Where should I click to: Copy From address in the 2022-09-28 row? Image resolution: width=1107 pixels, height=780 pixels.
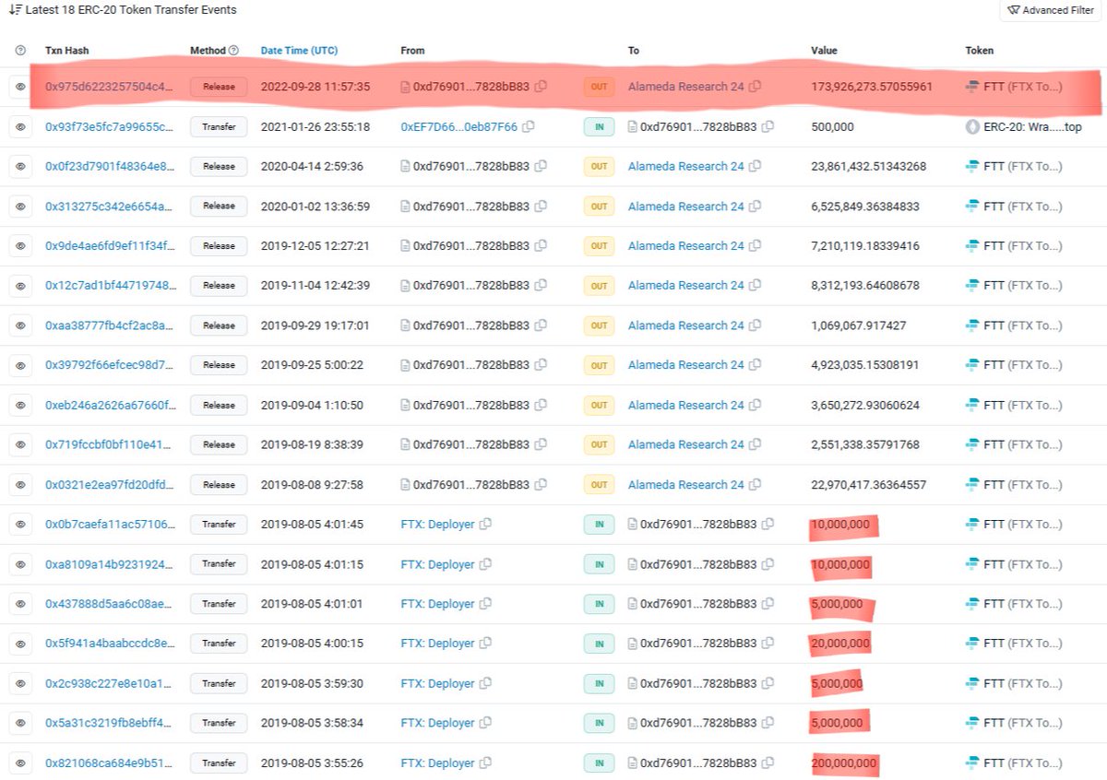point(541,87)
